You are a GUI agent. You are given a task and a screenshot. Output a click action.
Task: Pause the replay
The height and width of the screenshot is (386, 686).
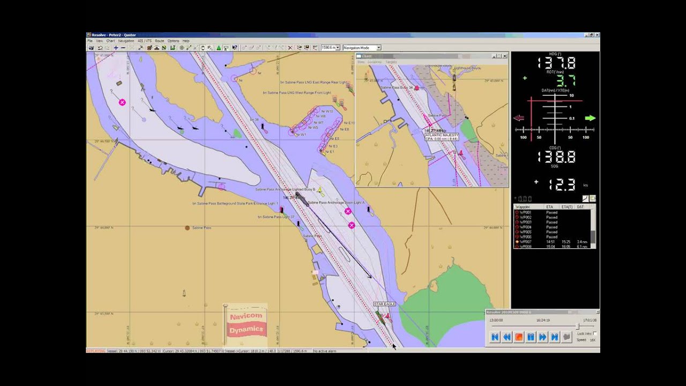point(531,337)
